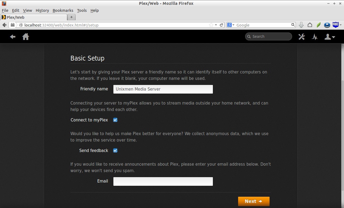
Task: Open the Edit menu
Action: pyautogui.click(x=16, y=10)
